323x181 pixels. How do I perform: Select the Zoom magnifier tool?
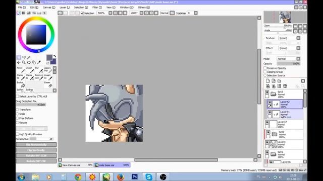[24, 62]
